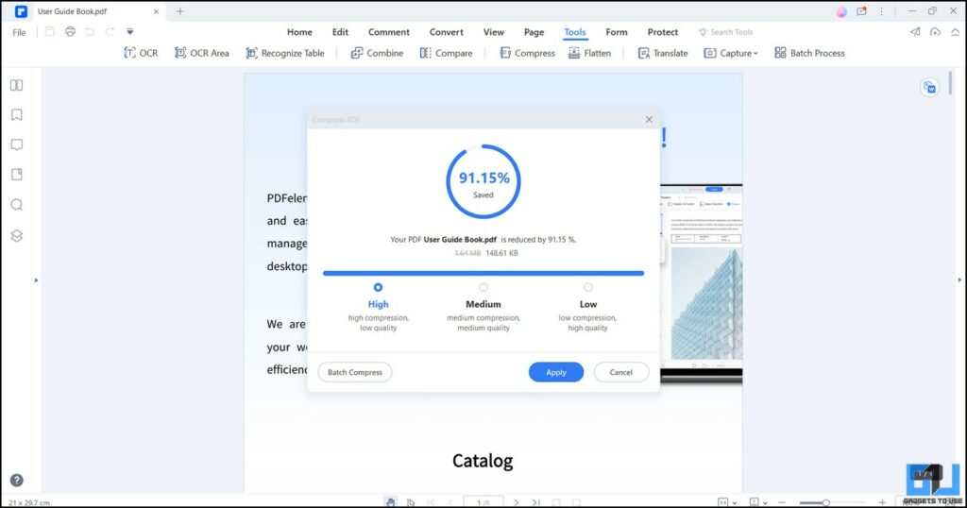The width and height of the screenshot is (967, 508).
Task: Click the Combine tool
Action: (x=377, y=53)
